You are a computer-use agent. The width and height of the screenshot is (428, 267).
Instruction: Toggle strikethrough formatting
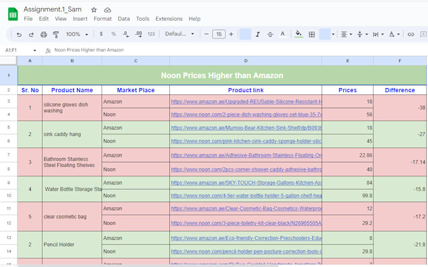click(x=270, y=35)
